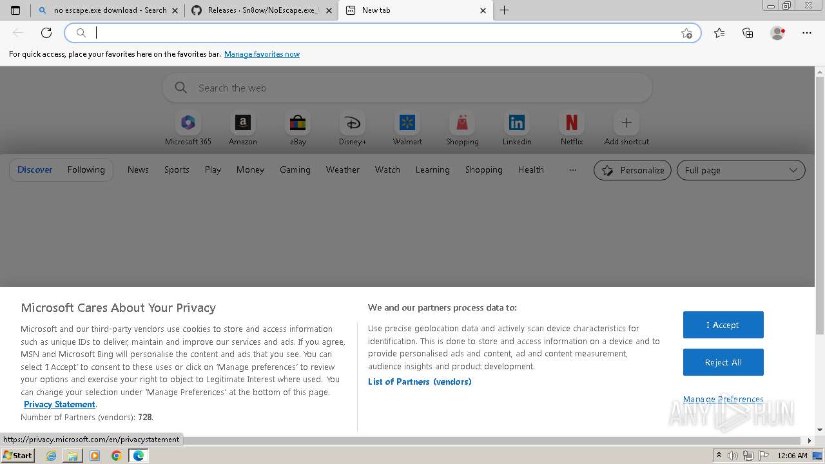Open the Learning category
Image resolution: width=825 pixels, height=464 pixels.
(432, 170)
